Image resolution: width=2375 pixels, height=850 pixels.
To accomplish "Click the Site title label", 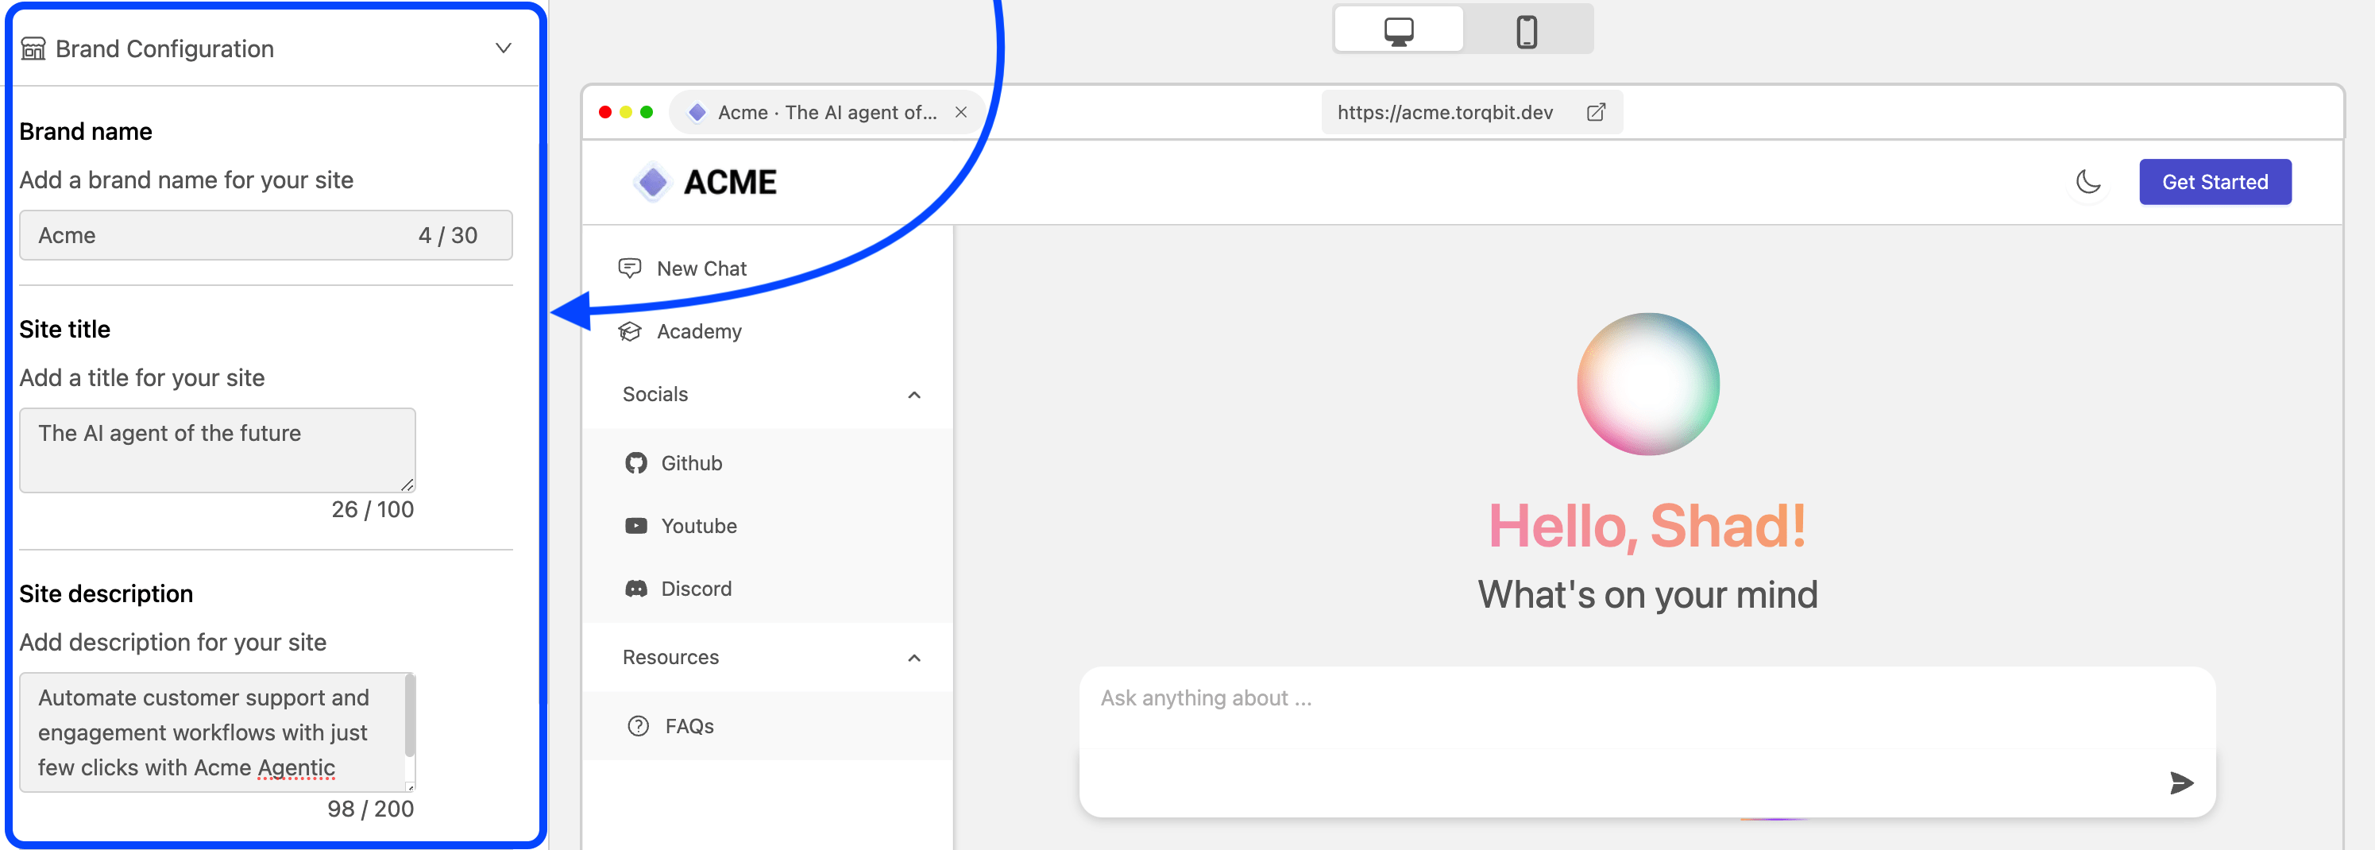I will coord(64,329).
